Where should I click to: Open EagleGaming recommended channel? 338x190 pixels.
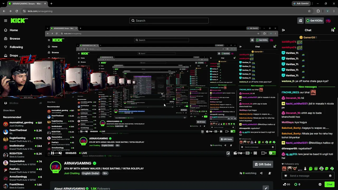coord(22,139)
